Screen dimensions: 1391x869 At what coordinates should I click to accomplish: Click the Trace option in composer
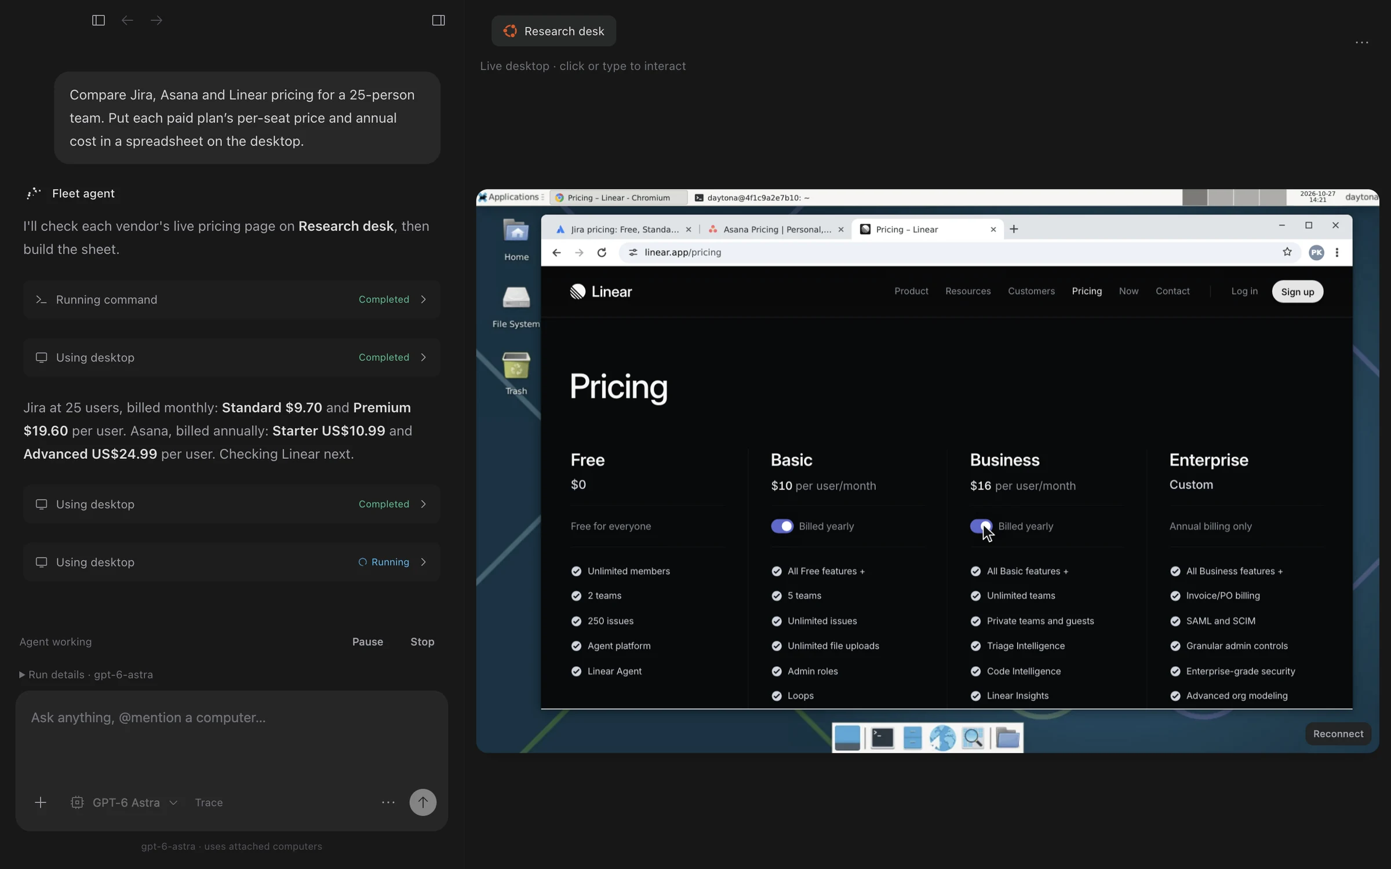[209, 802]
